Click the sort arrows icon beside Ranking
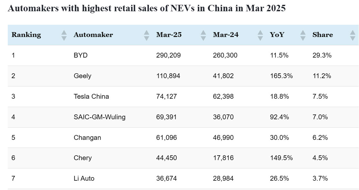 point(64,35)
